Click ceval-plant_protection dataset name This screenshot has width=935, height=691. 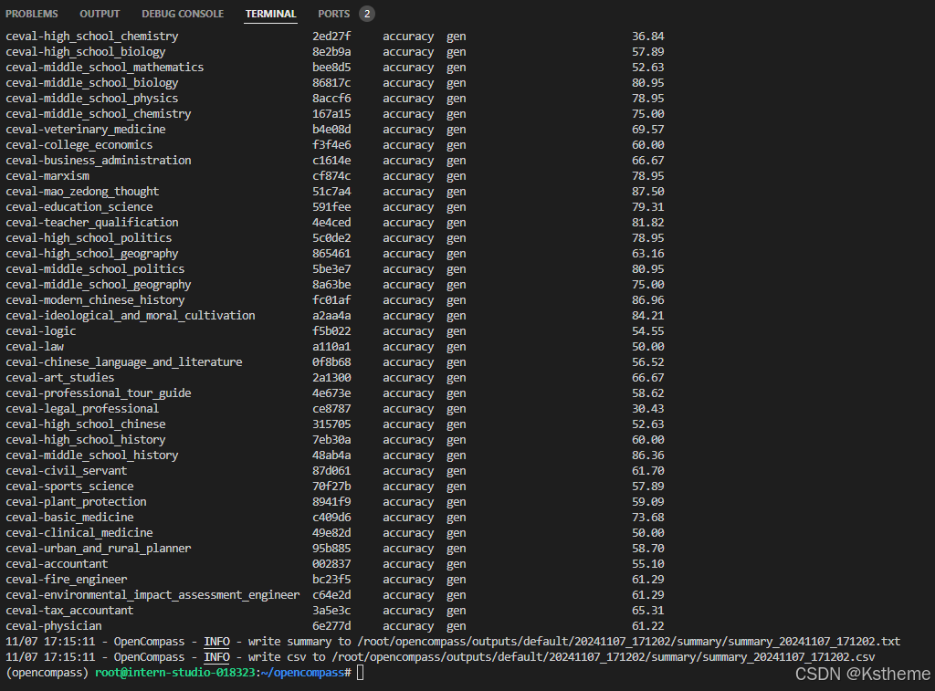(x=76, y=501)
